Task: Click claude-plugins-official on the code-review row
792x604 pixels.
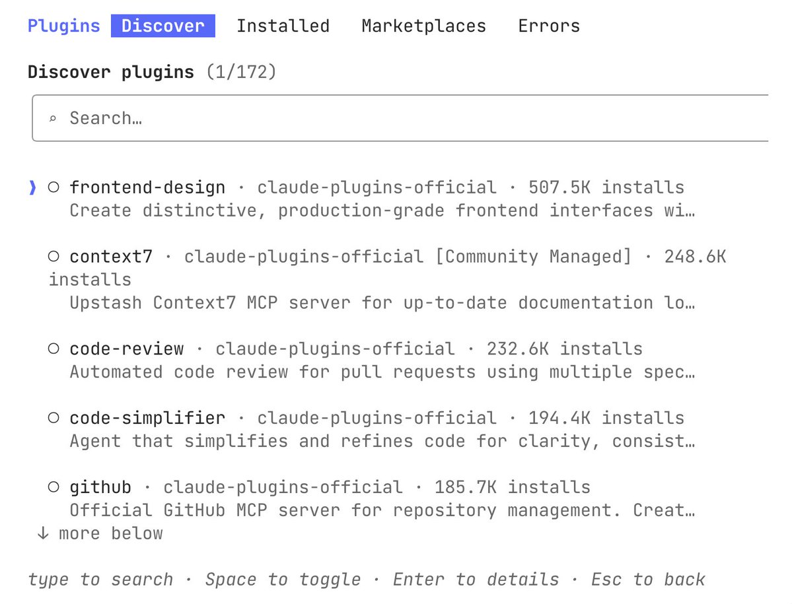Action: [x=335, y=349]
